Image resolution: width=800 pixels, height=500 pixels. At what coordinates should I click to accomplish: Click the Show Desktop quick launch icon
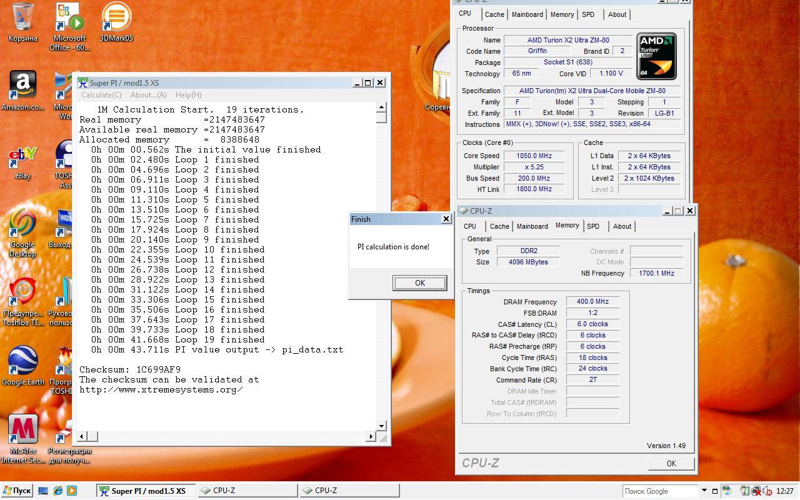coord(43,491)
